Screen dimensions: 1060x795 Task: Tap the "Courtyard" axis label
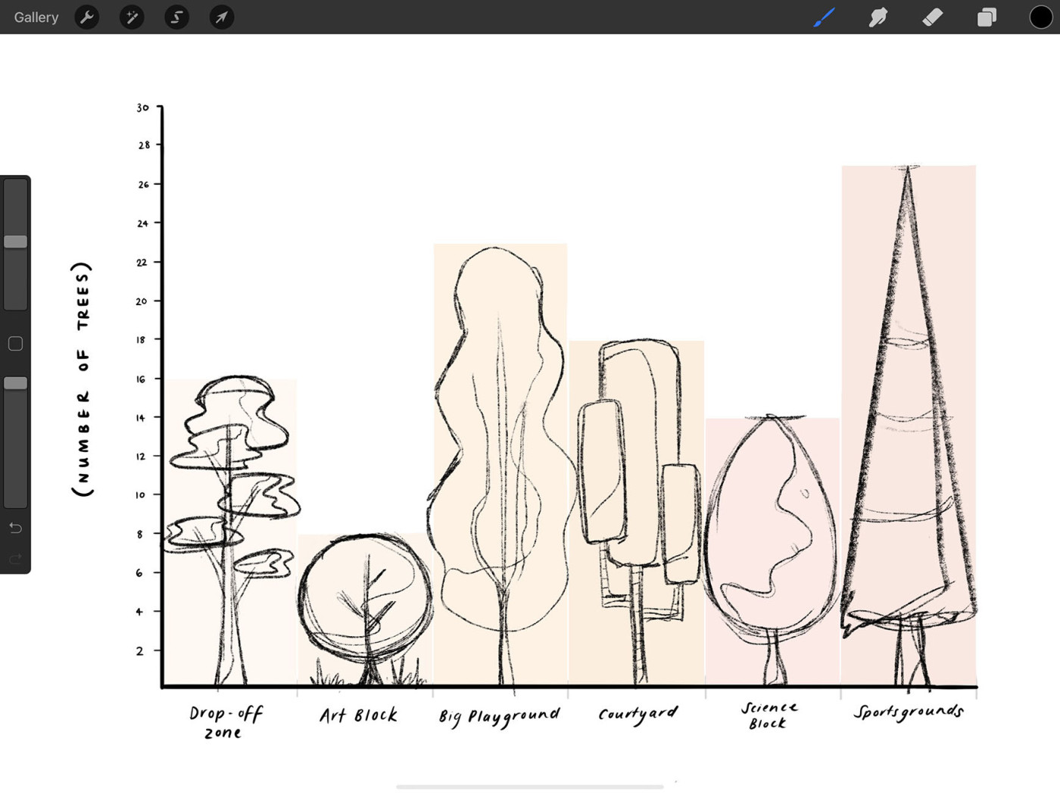click(x=638, y=714)
